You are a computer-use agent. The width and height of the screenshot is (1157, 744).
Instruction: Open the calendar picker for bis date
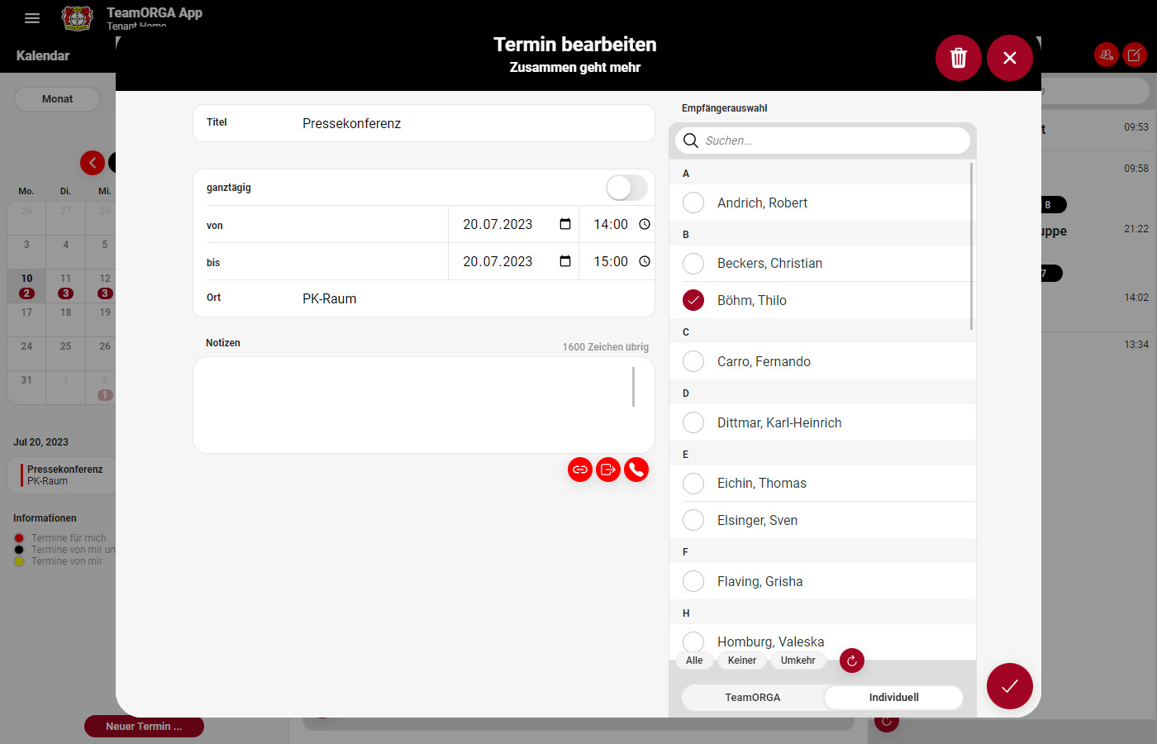[565, 261]
